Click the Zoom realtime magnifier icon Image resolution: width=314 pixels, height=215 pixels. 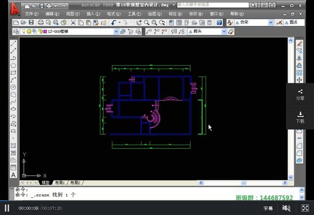[147, 23]
